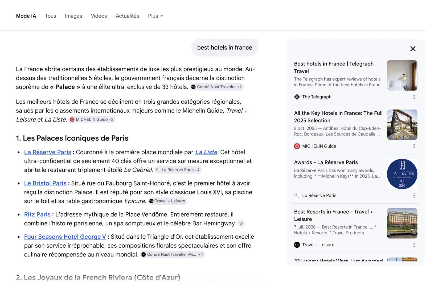Click the MICHELIN Guide red logo icon

[x=297, y=146]
